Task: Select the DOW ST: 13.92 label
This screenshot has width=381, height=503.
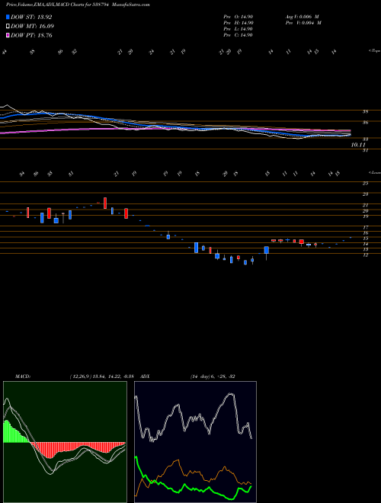Action: (31, 17)
